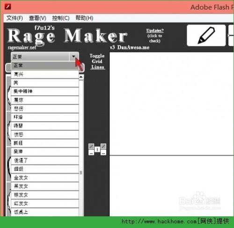Screen dimensions: 234x228
Task: Click the upper blank comic panel
Action: (x=172, y=103)
